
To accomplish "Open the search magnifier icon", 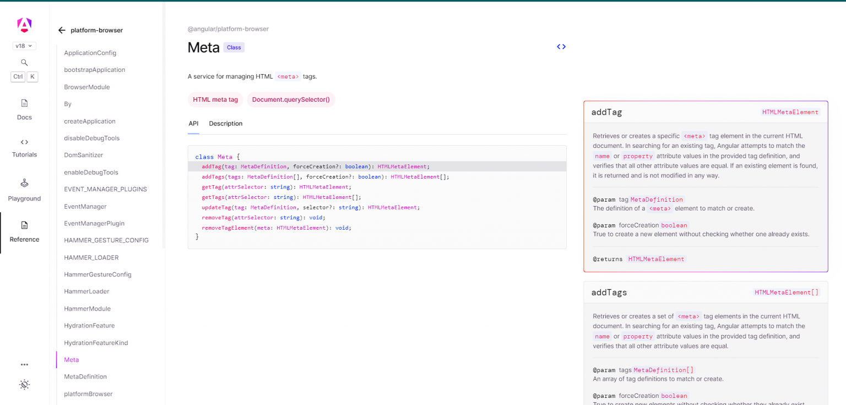I will [x=24, y=63].
